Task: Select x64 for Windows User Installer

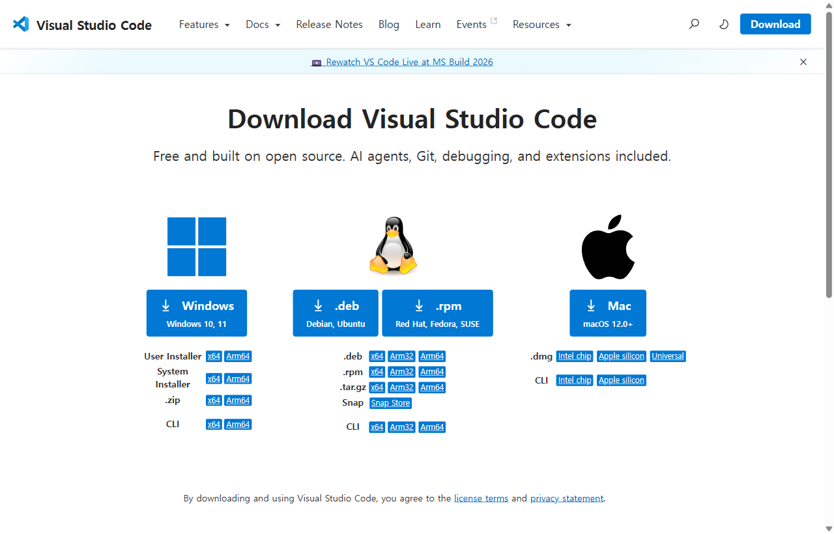Action: click(214, 356)
